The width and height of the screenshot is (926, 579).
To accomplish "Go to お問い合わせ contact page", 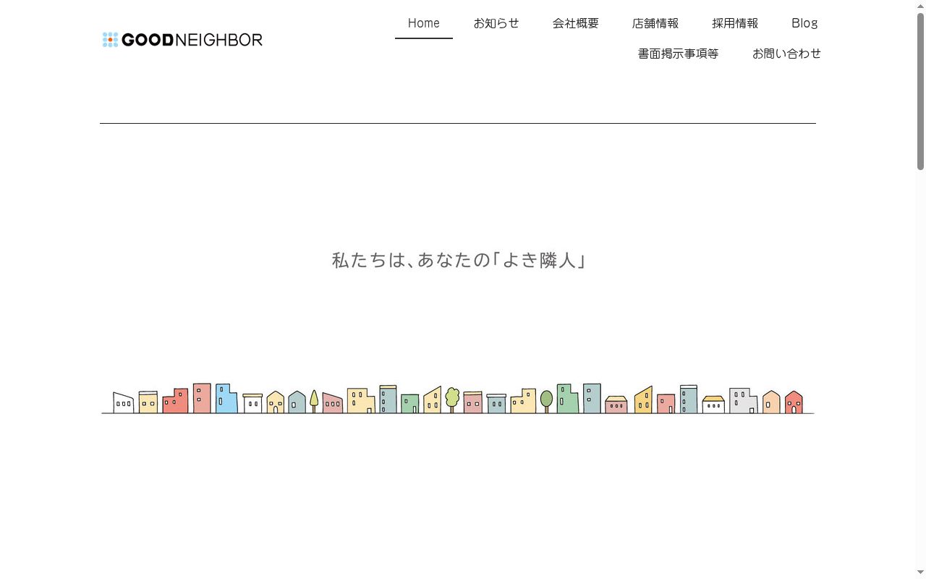I will pyautogui.click(x=786, y=54).
